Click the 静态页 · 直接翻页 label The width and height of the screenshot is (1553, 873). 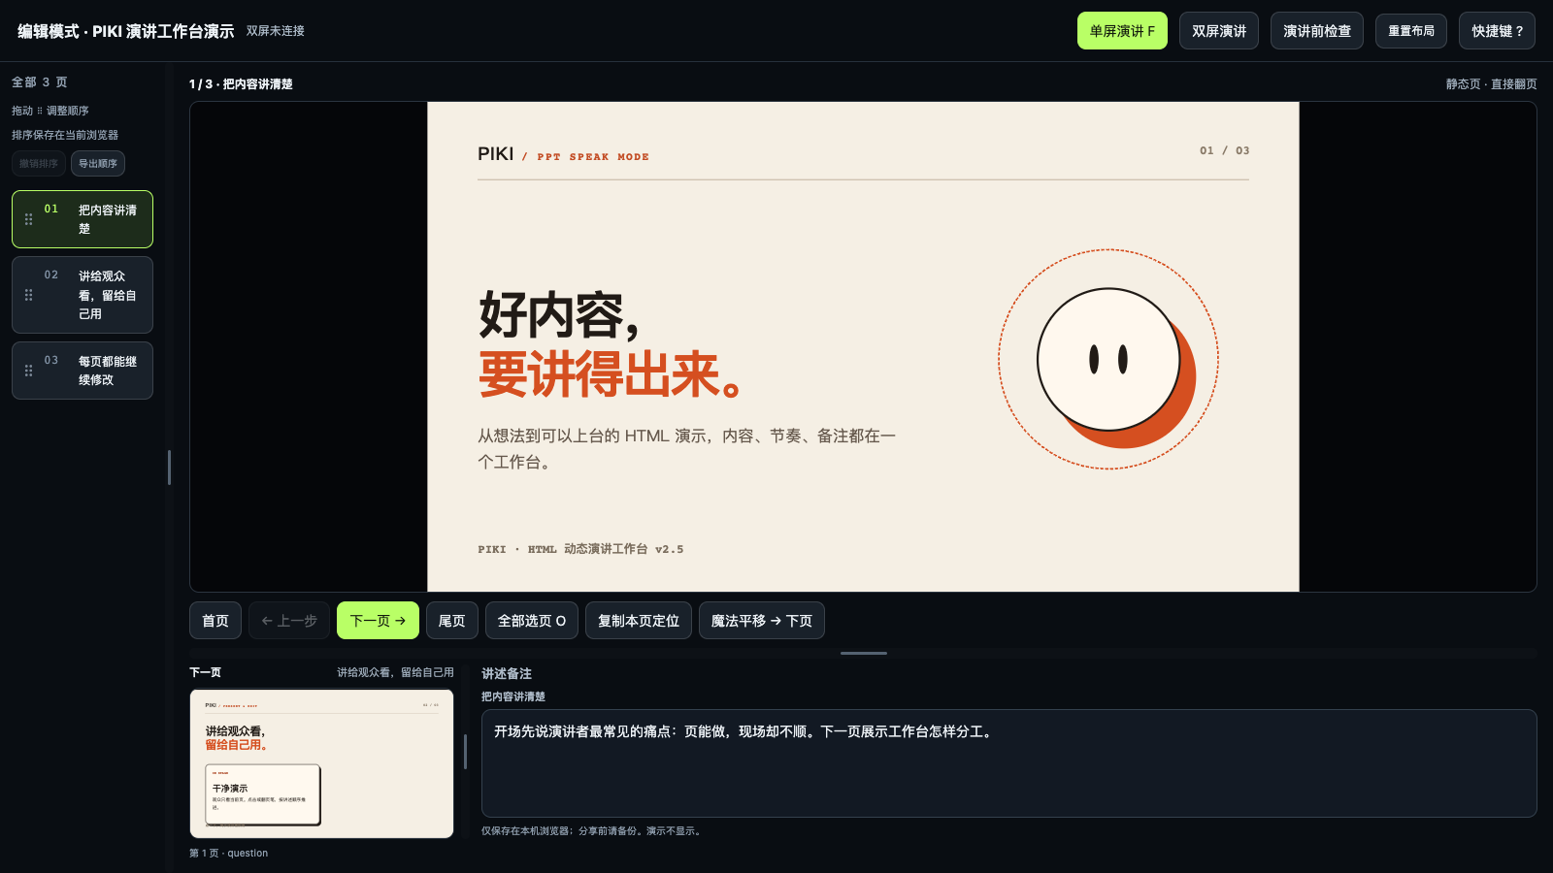1492,84
